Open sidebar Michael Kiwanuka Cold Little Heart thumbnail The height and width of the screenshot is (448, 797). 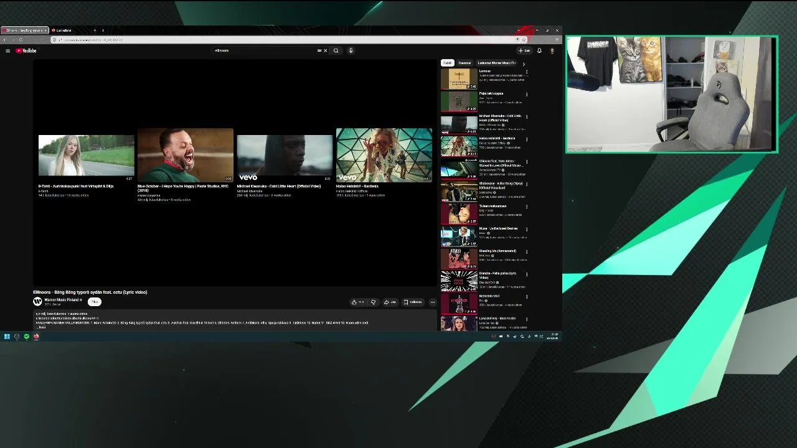(459, 123)
